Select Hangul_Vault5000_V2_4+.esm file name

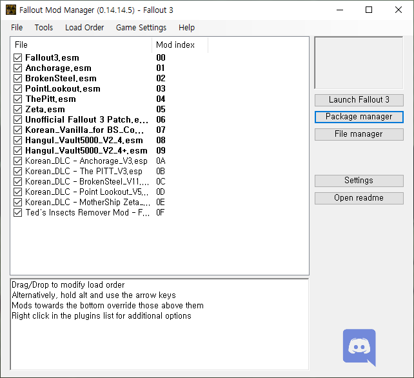click(86, 150)
